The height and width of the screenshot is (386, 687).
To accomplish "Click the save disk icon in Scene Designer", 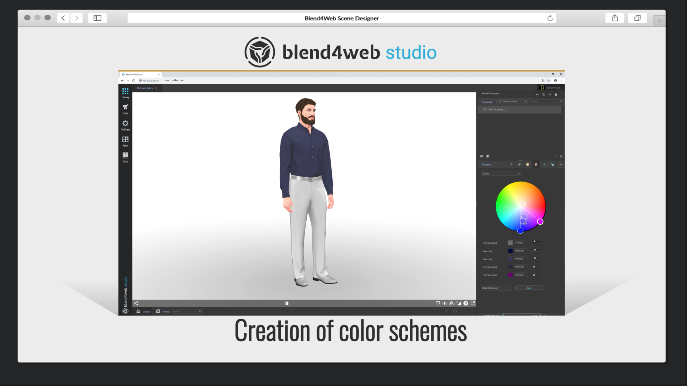I will [556, 95].
